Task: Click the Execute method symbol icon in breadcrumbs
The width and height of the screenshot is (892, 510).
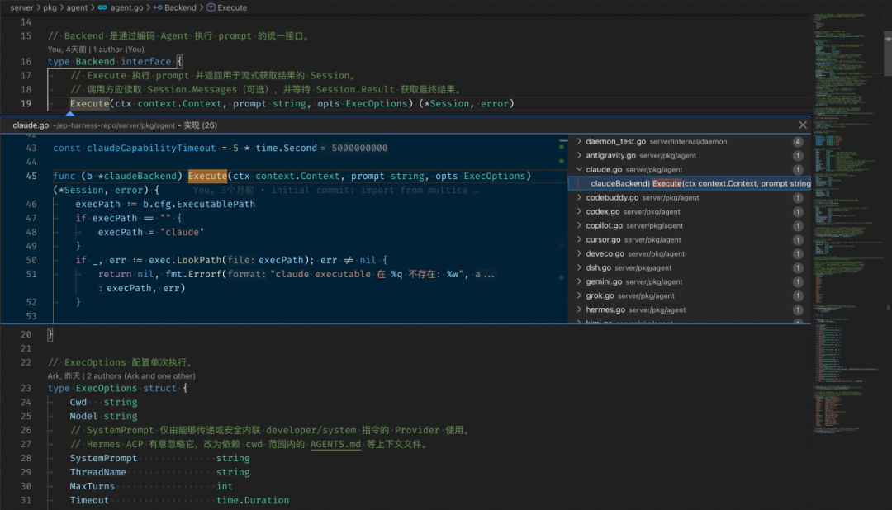Action: pos(211,7)
